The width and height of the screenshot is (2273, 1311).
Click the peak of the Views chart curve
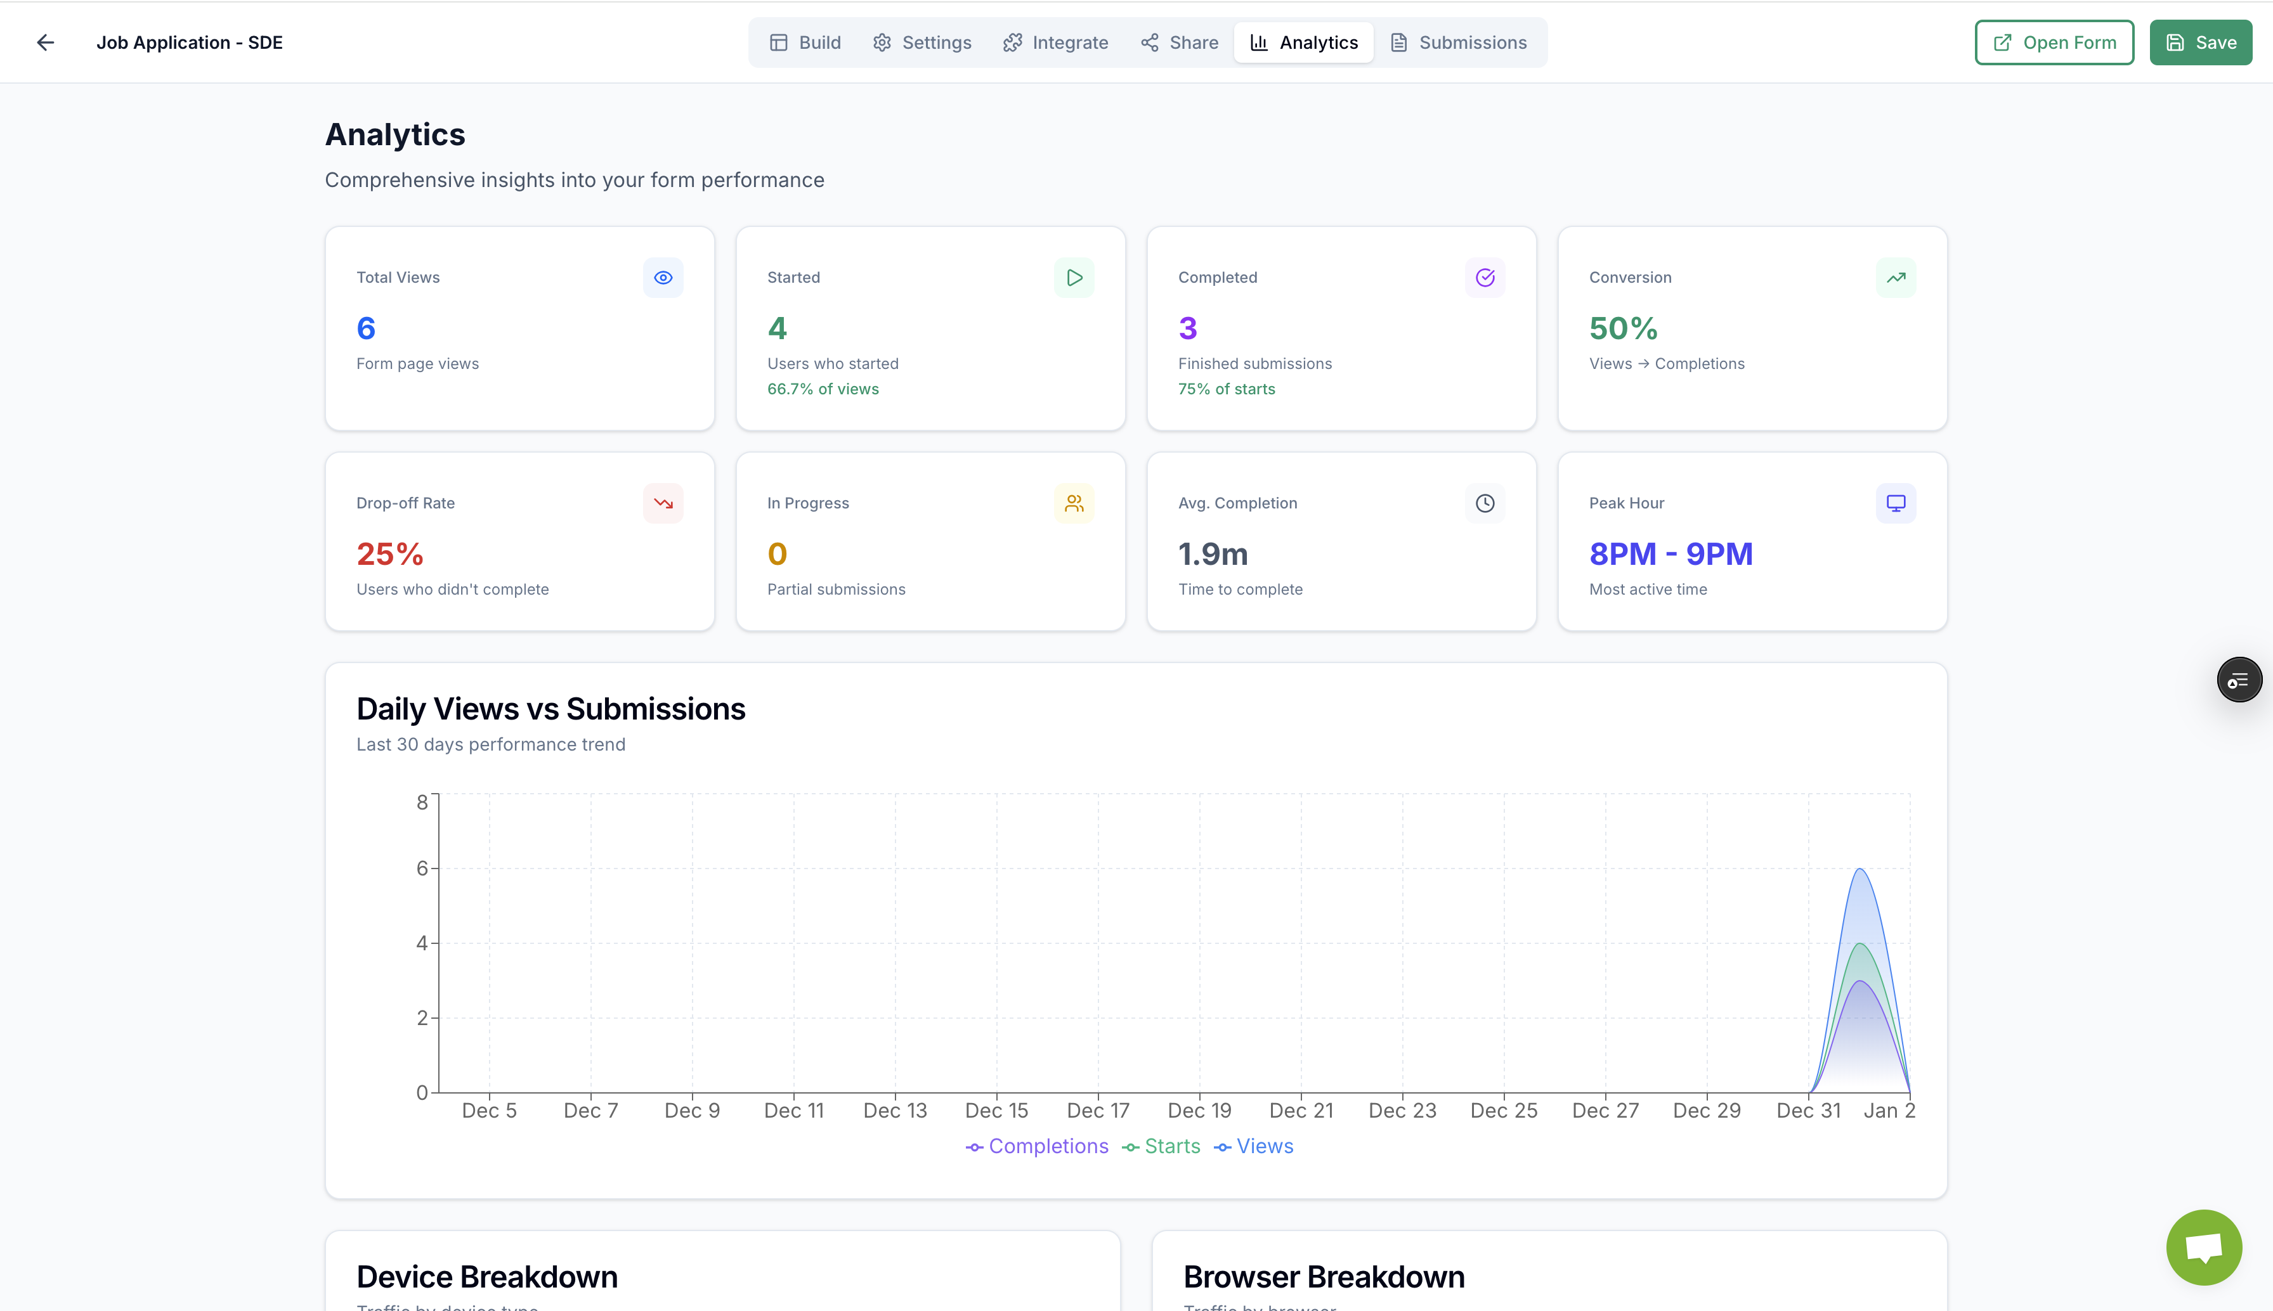1859,869
